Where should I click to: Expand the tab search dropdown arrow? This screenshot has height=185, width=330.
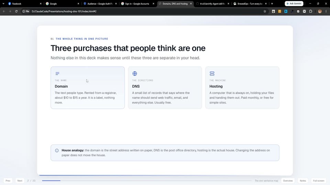pyautogui.click(x=3, y=3)
